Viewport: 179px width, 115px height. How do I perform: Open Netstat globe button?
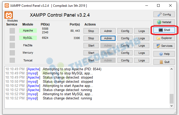pyautogui.click(x=164, y=22)
